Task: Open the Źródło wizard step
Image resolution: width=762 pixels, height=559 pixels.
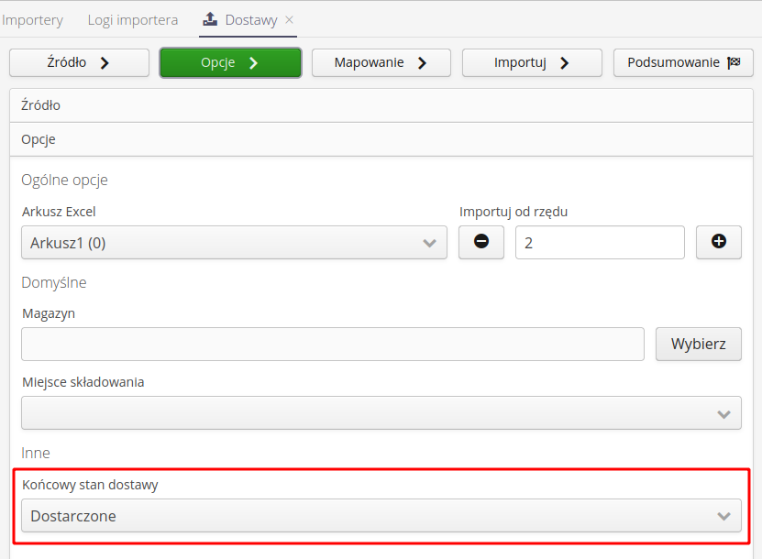Action: [x=79, y=62]
